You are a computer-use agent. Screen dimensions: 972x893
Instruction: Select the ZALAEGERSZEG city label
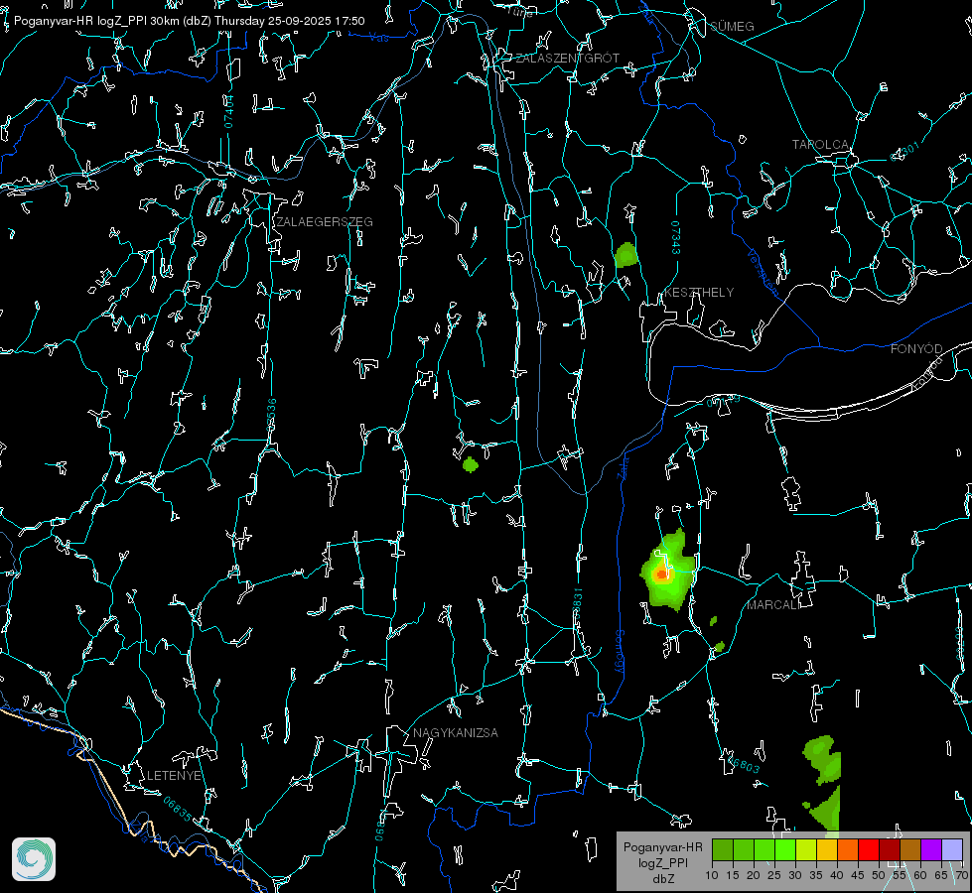325,221
